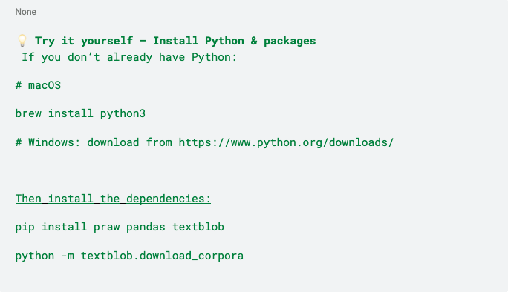The image size is (508, 292).
Task: Click the light bulb emoji icon
Action: click(x=22, y=41)
